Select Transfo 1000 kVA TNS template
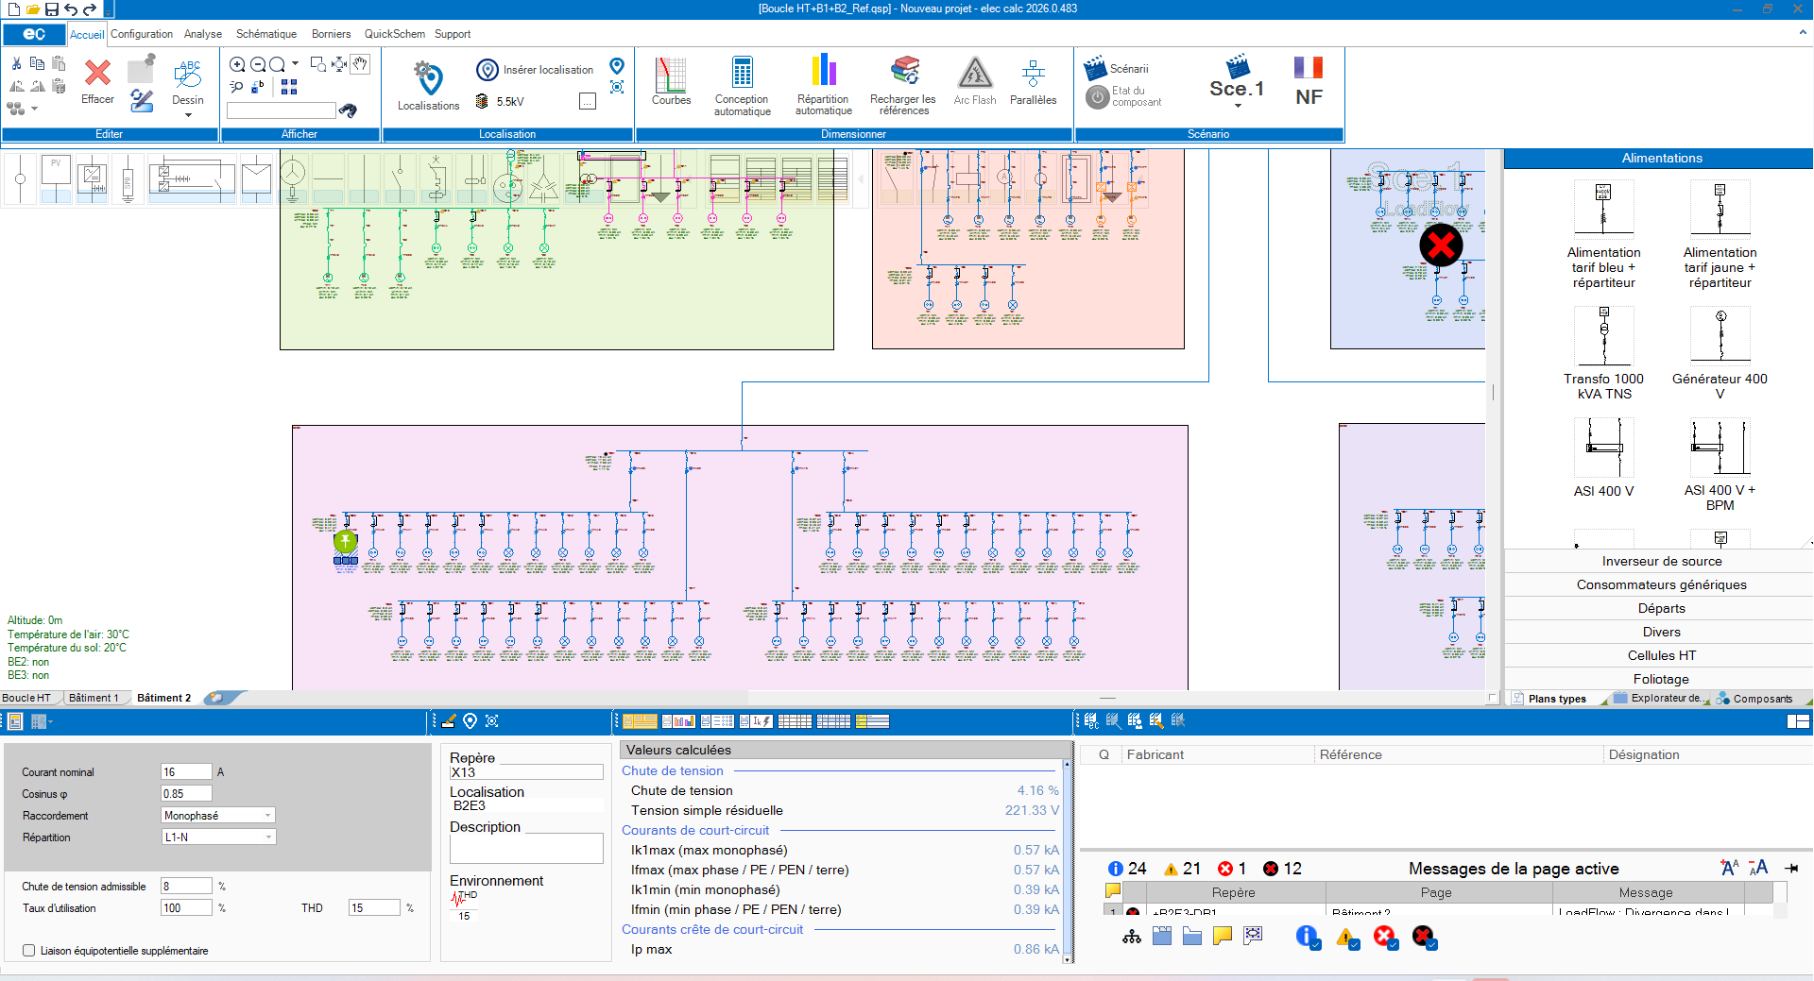Screen dimensions: 1814x981 [1603, 353]
